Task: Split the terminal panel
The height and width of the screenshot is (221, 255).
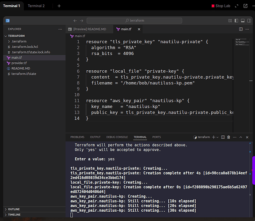Action: tap(223, 137)
